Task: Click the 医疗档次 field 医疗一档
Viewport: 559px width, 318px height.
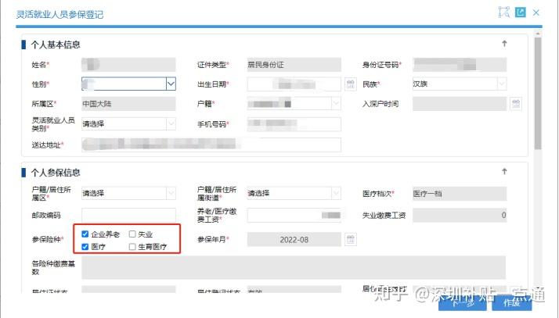Action: point(460,194)
